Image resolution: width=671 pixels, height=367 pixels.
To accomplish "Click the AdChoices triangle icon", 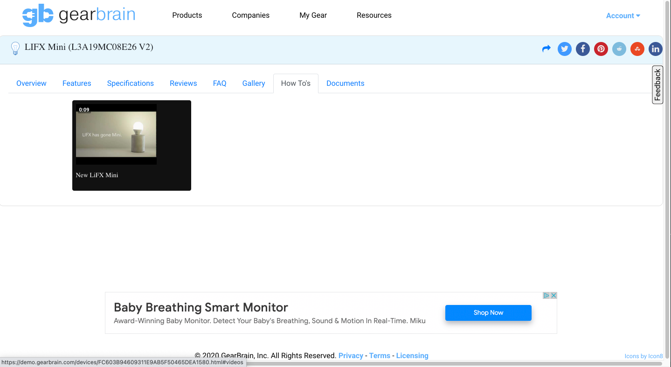I will pyautogui.click(x=546, y=296).
